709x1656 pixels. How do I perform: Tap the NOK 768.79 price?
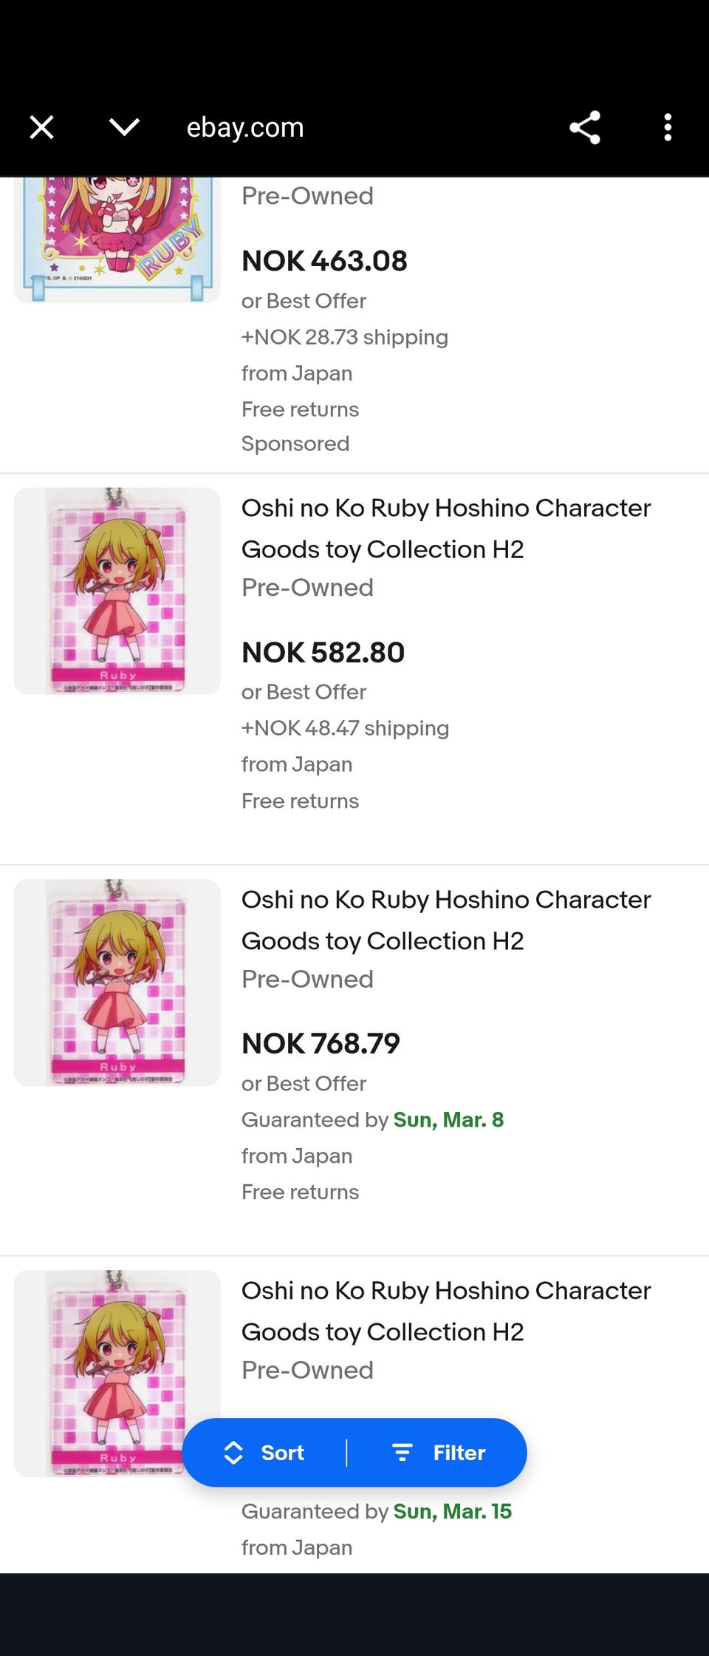tap(321, 1043)
